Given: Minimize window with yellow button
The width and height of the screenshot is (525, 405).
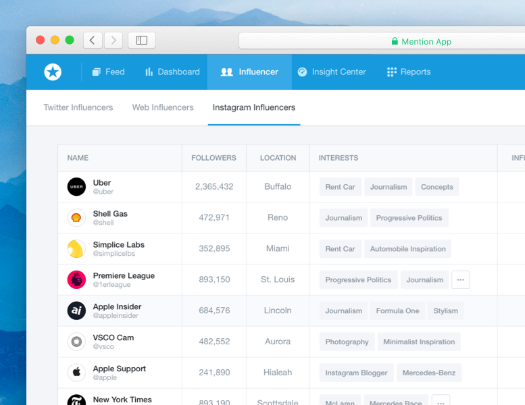Looking at the screenshot, I should [55, 40].
